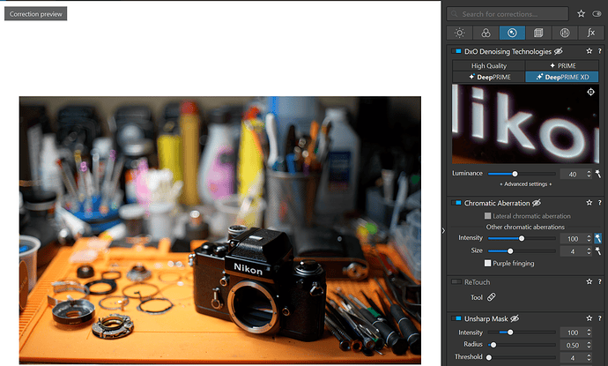The width and height of the screenshot is (608, 366).
Task: Favorite the Chromatic Aberration panel with star
Action: point(588,203)
